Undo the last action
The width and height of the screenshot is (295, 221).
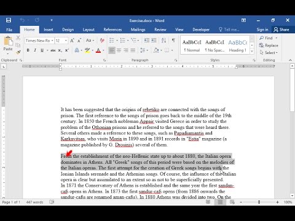tap(22, 20)
